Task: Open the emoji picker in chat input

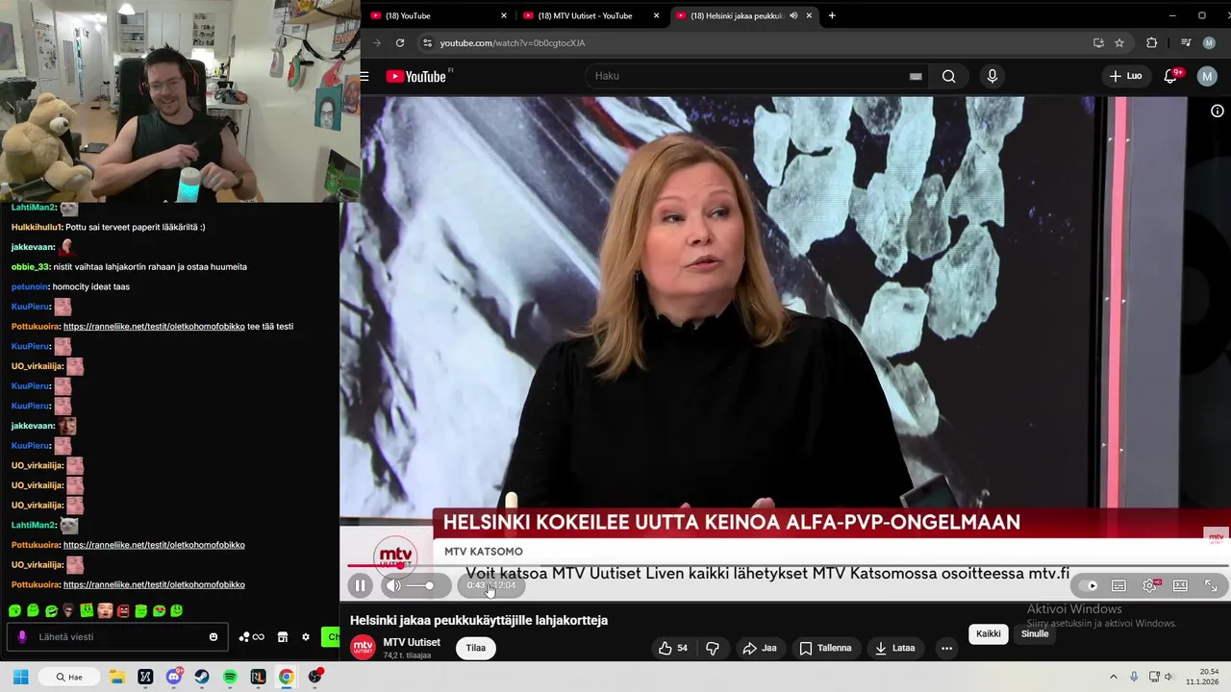Action: point(214,636)
